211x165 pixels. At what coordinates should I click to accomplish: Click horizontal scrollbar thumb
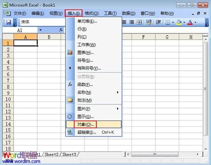pyautogui.click(x=155, y=154)
